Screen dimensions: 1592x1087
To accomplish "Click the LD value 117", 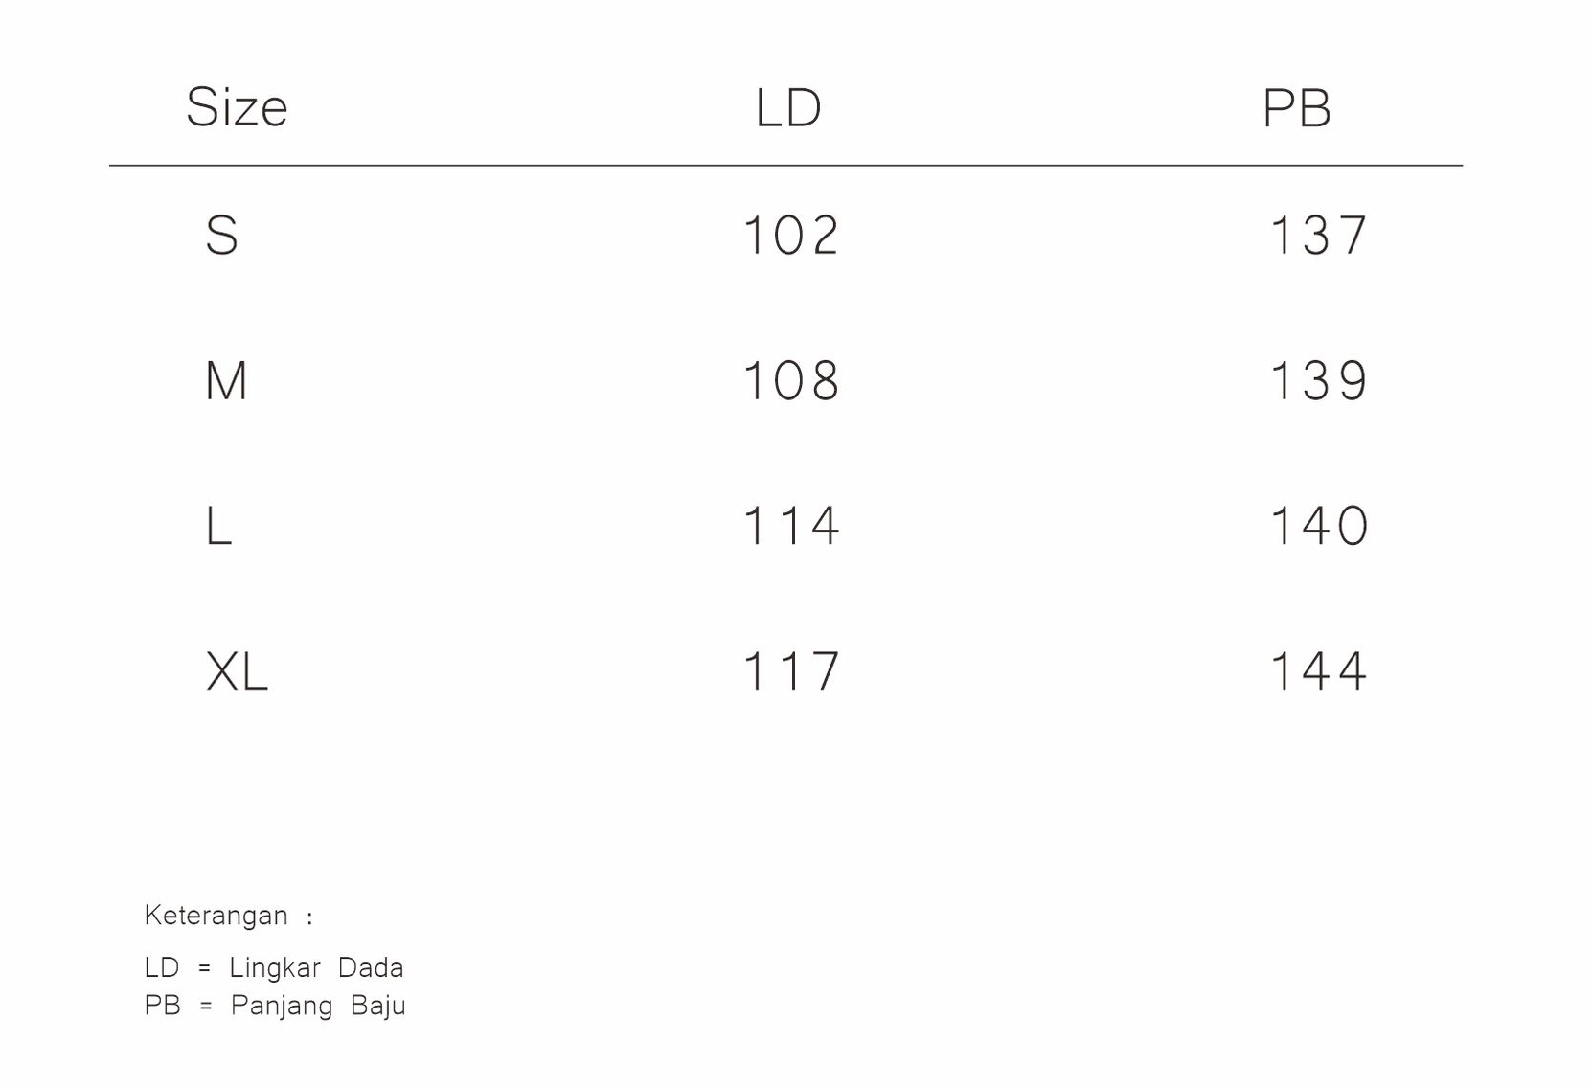I will coord(791,671).
